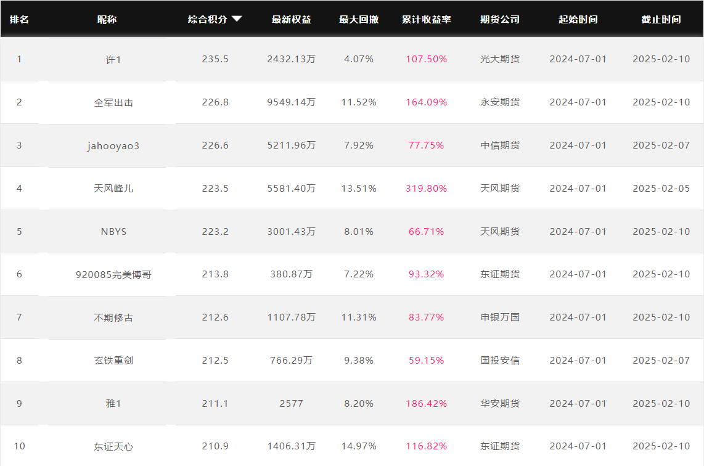Select the nickname 920085完美博哥
Image resolution: width=704 pixels, height=466 pixels.
pos(113,274)
